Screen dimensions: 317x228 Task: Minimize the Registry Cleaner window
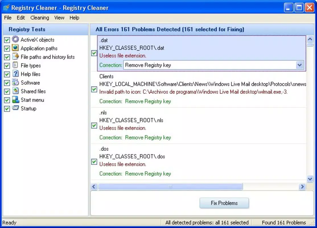tap(288, 8)
